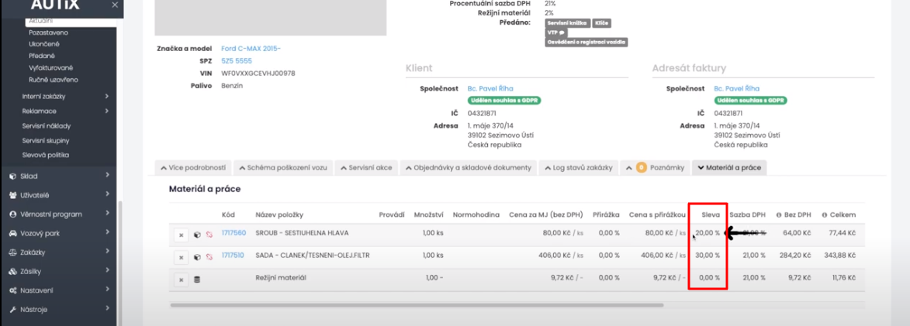Open SPZ 5Z5 5555 link
The height and width of the screenshot is (326, 910).
(237, 61)
